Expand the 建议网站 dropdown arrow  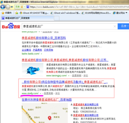[126, 13]
